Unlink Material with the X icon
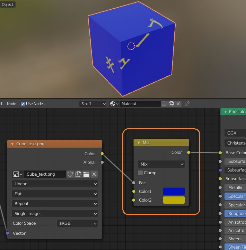Screen dimensions: 246x250 [x=178, y=104]
